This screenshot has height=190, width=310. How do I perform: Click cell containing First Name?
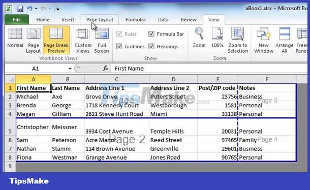[33, 88]
